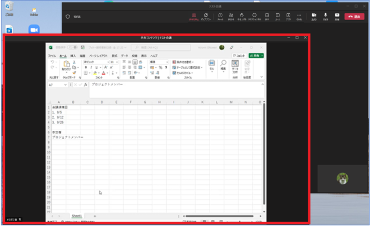Toggle the Teams マイク (Mic) mute
The height and width of the screenshot is (226, 370).
[x=325, y=16]
